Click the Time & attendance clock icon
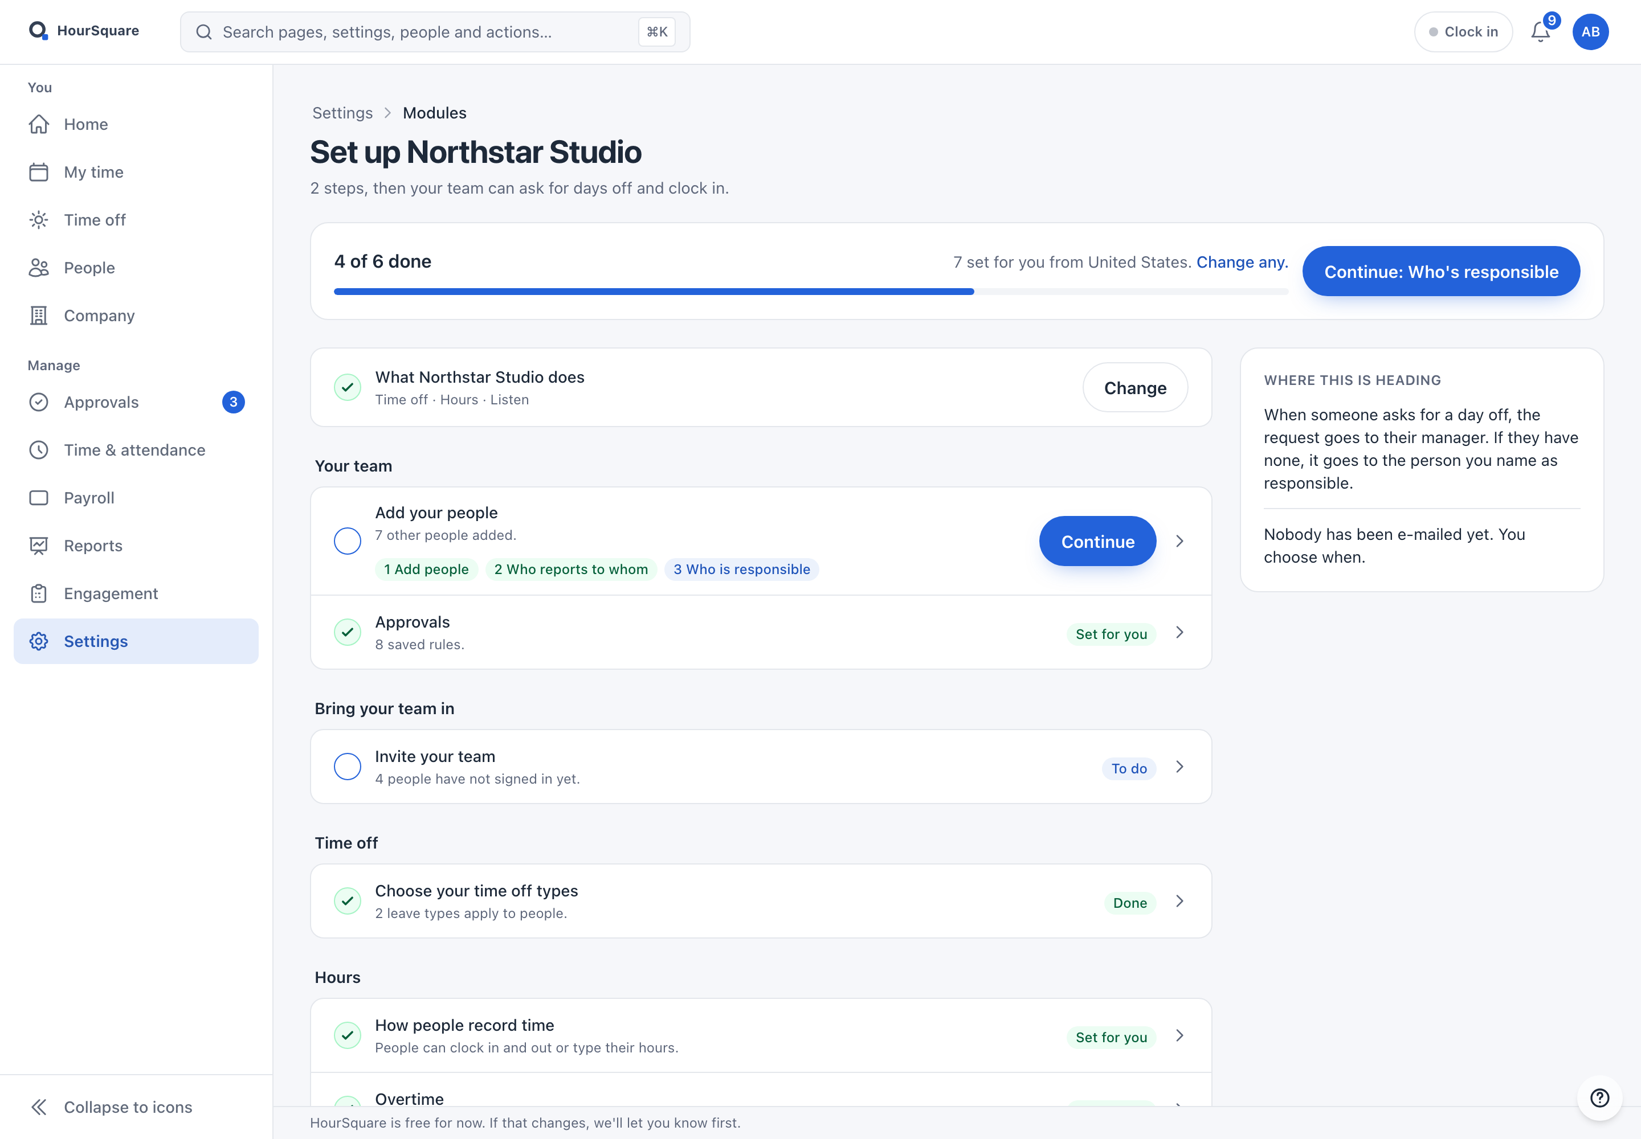The image size is (1641, 1139). (39, 449)
